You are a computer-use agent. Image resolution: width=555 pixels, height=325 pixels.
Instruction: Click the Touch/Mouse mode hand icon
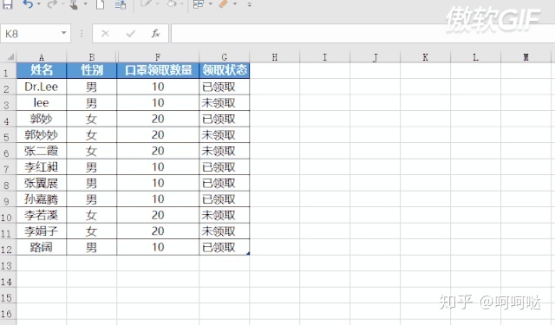(x=74, y=4)
